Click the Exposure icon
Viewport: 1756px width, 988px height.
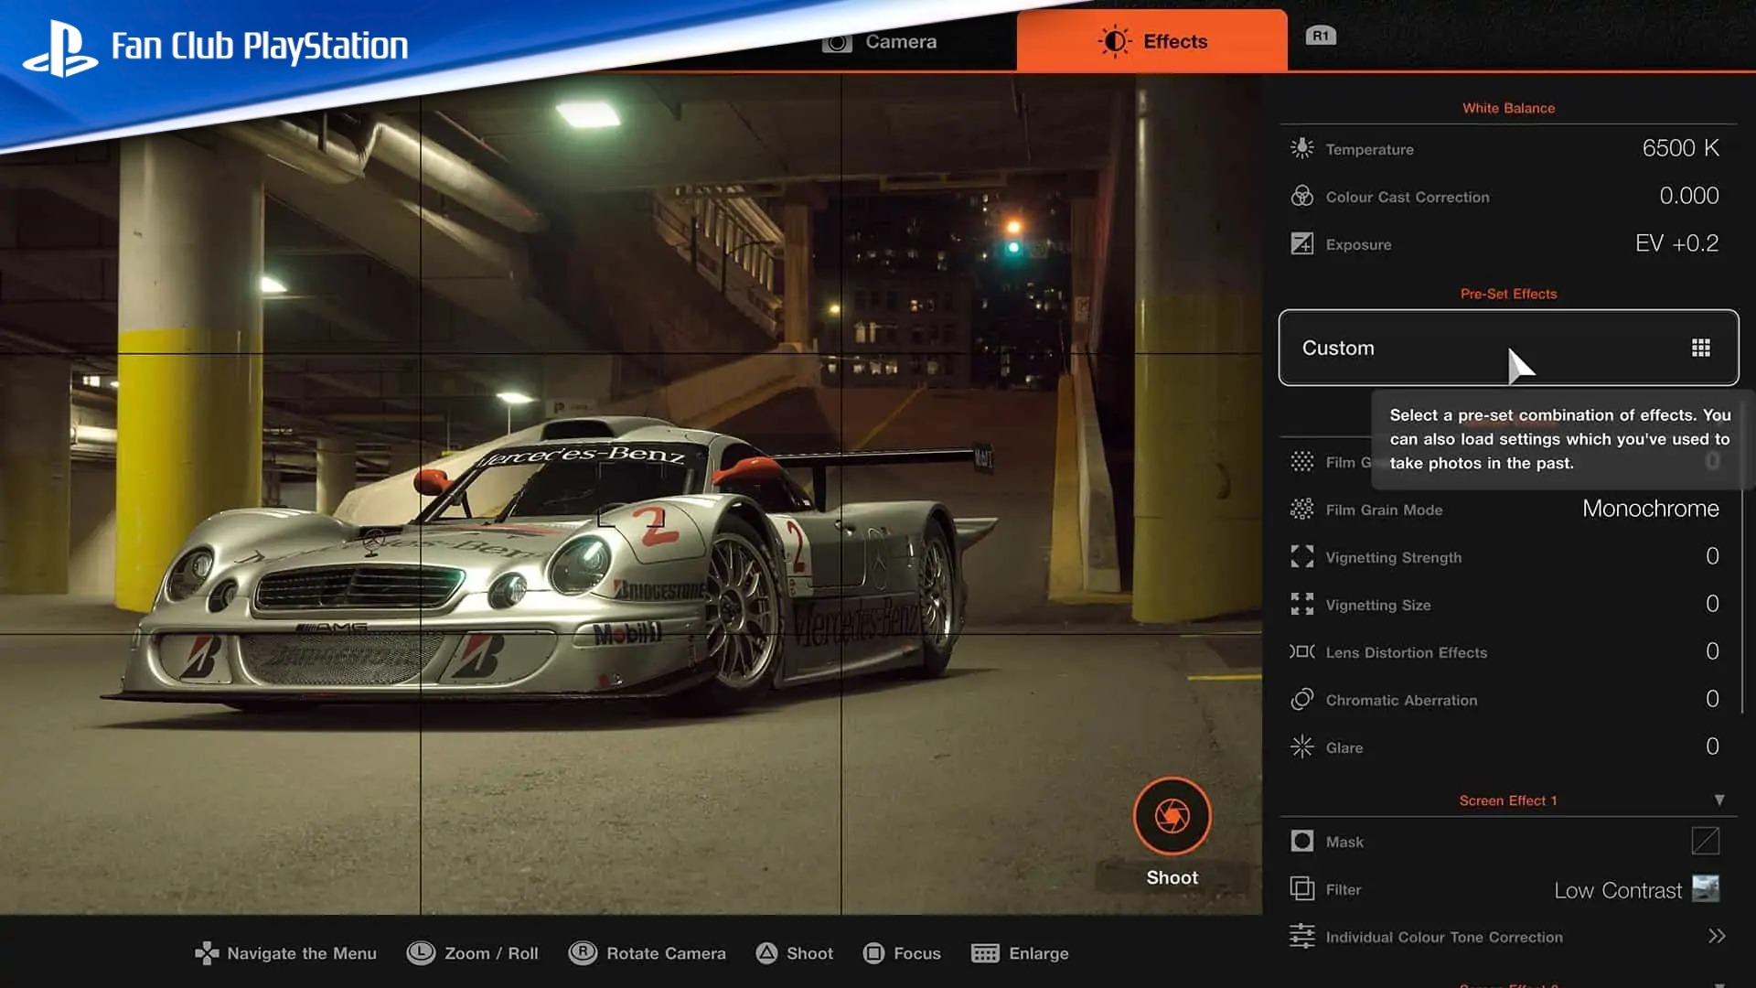pyautogui.click(x=1302, y=243)
